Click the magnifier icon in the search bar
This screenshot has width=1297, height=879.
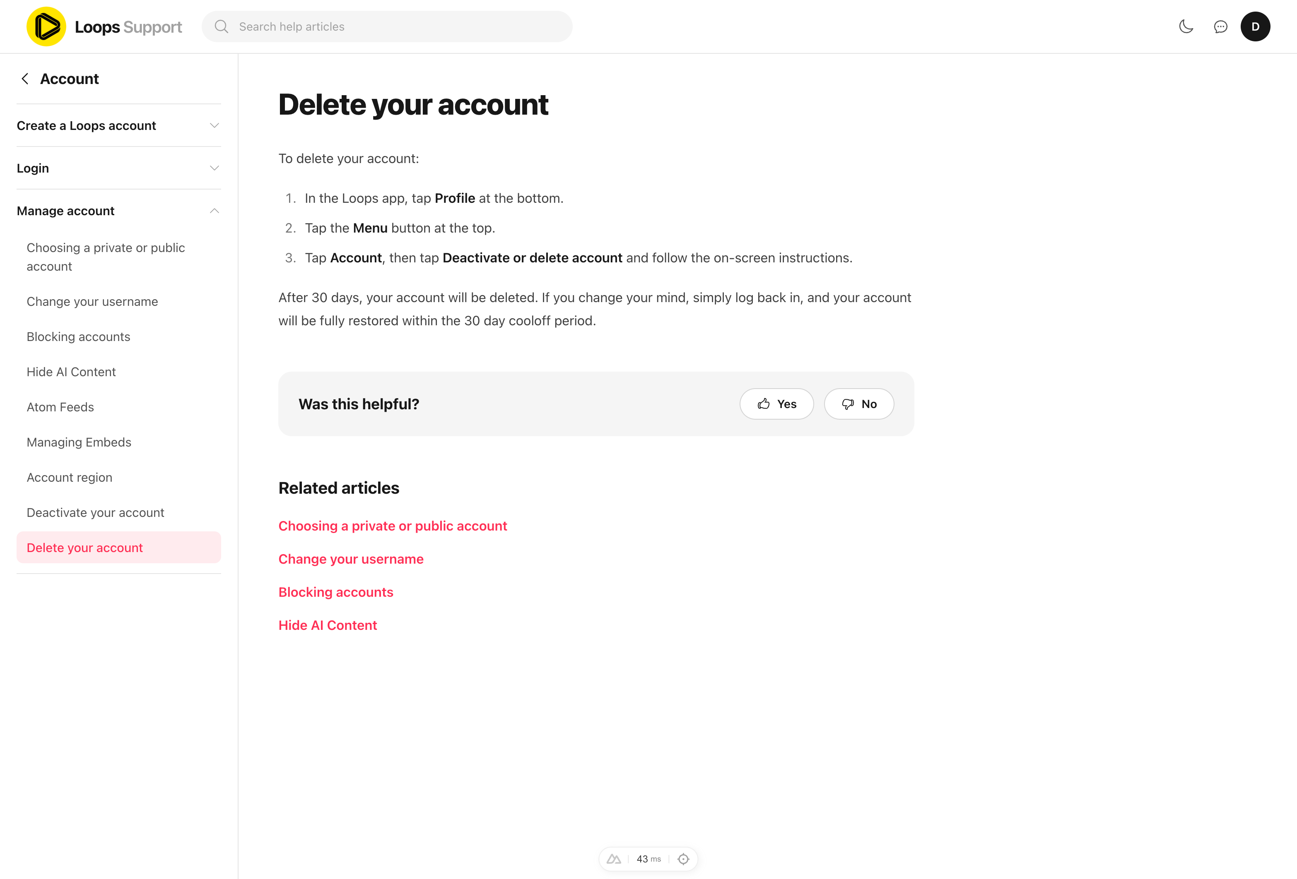click(222, 26)
